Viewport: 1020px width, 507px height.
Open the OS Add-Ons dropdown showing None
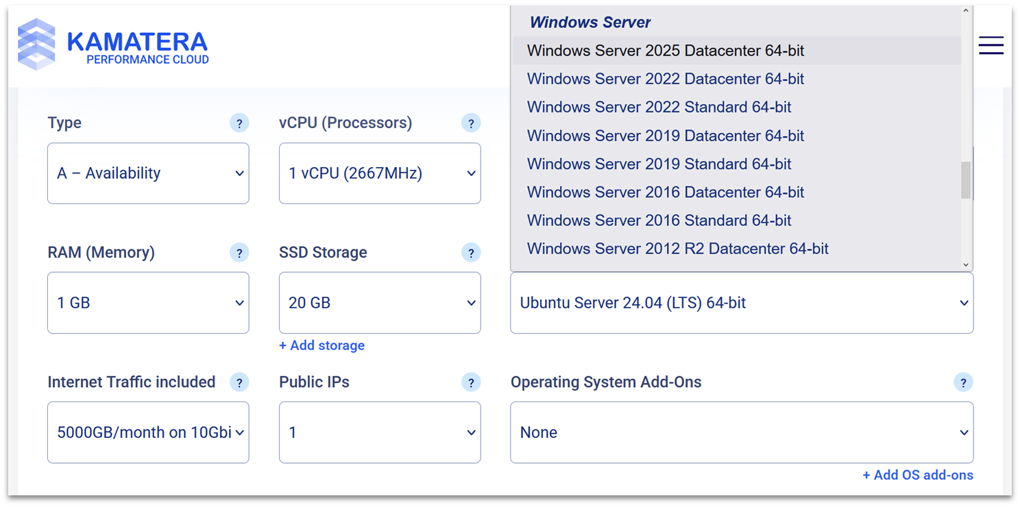742,432
